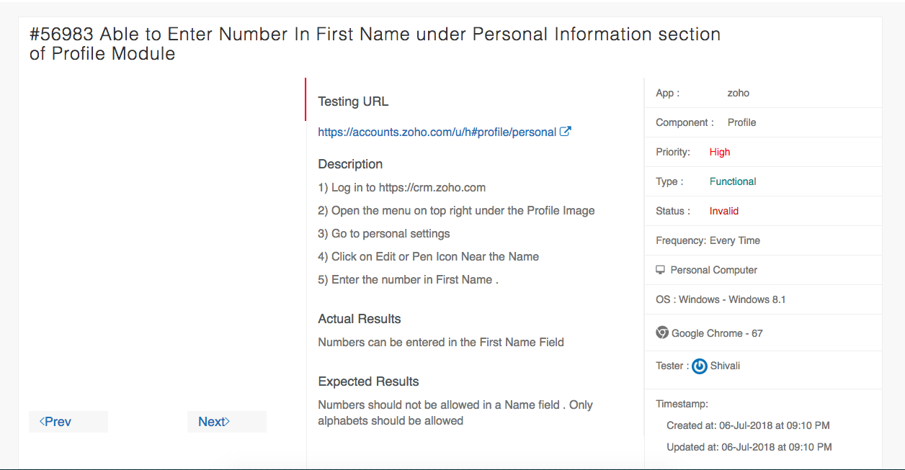Click the tester avatar icon beside Shivali
Image resolution: width=905 pixels, height=470 pixels.
[699, 366]
